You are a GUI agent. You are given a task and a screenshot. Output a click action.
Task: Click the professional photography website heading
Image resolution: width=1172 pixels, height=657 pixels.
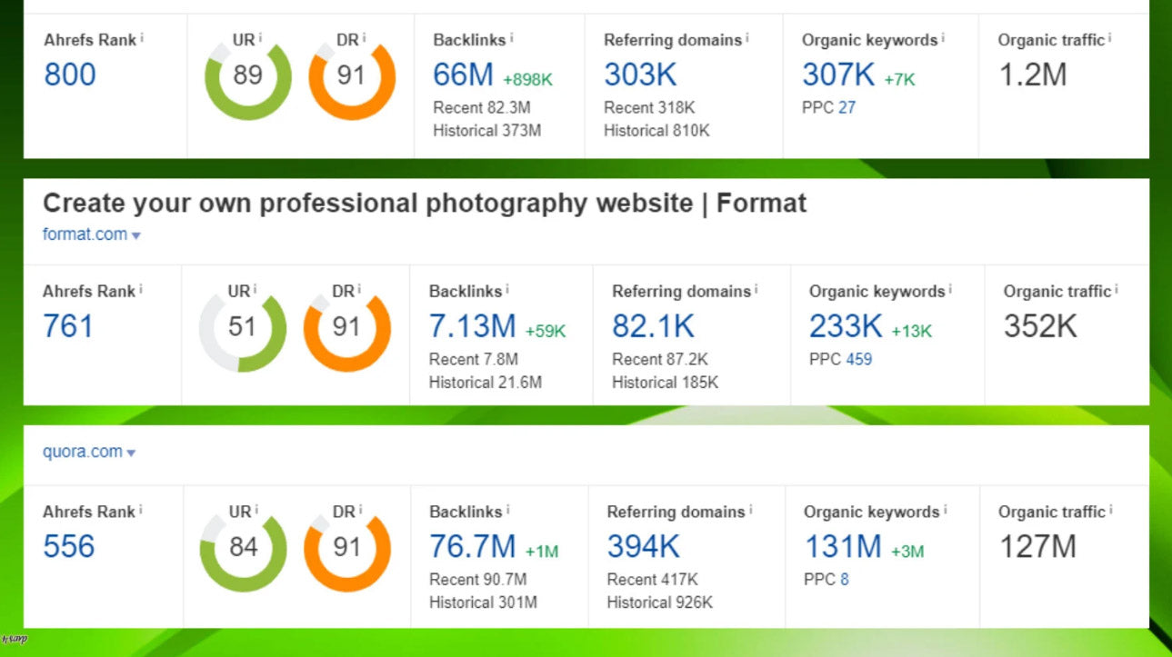(425, 203)
